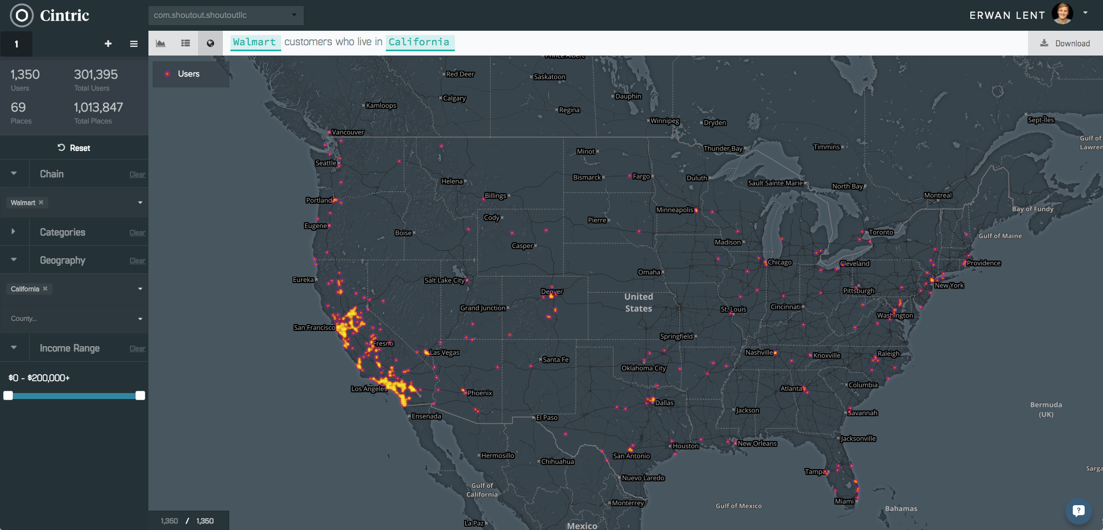Open the hamburger menu in sidebar

tap(134, 44)
